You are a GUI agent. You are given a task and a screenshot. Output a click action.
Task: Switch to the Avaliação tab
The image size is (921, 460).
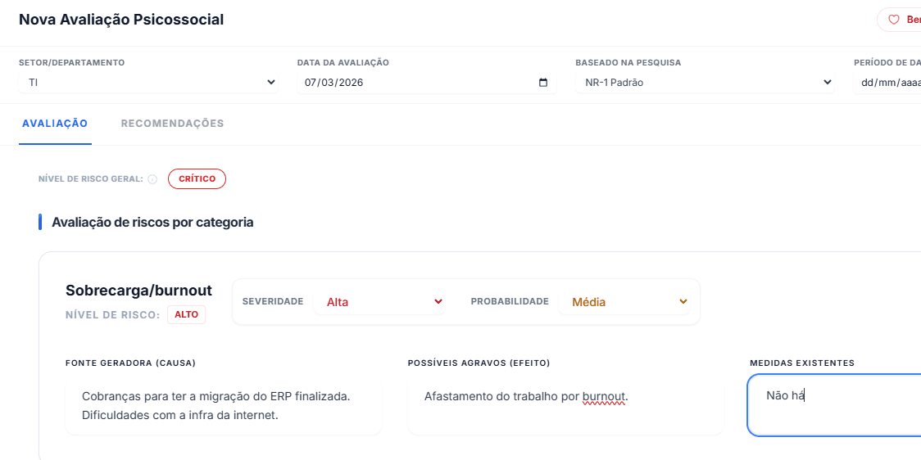click(55, 124)
